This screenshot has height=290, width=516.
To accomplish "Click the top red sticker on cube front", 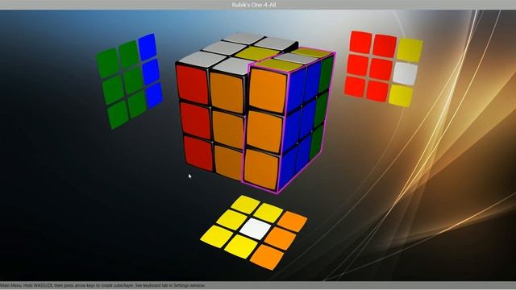I will [x=193, y=84].
